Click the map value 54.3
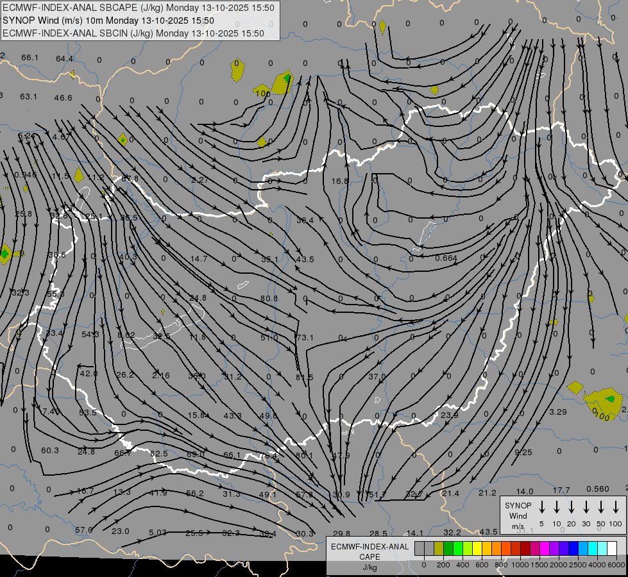This screenshot has width=628, height=577. (x=90, y=335)
